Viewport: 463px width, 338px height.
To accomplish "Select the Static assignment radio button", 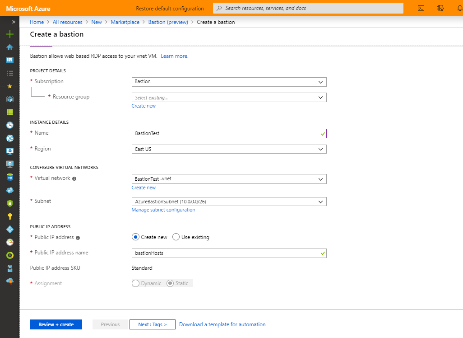I will [x=170, y=283].
